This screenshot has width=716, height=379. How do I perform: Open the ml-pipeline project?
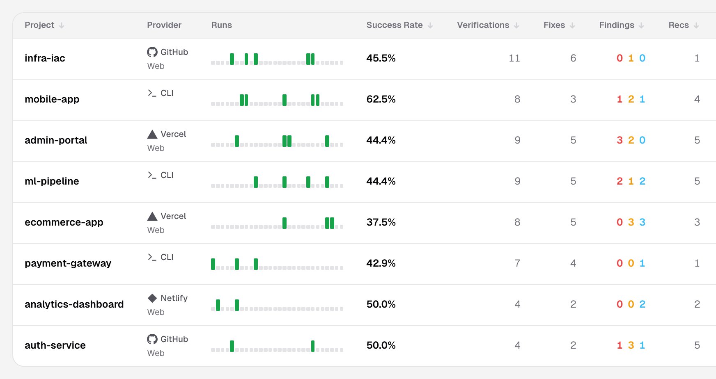52,181
